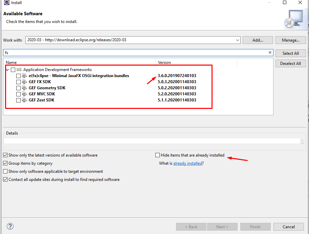Uncheck Contact all update sites option
Viewport: 309px width, 234px height.
click(5, 180)
